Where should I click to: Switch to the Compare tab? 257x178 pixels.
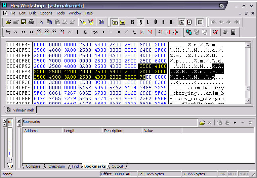click(x=33, y=166)
